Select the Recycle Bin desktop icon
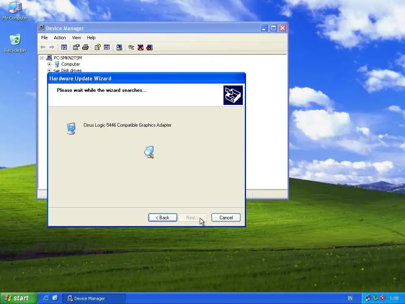The height and width of the screenshot is (304, 405). [15, 43]
